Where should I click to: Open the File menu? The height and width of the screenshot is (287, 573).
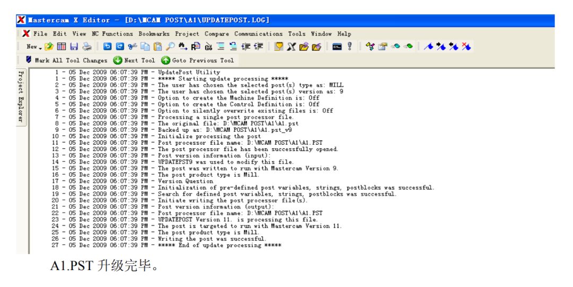point(40,33)
